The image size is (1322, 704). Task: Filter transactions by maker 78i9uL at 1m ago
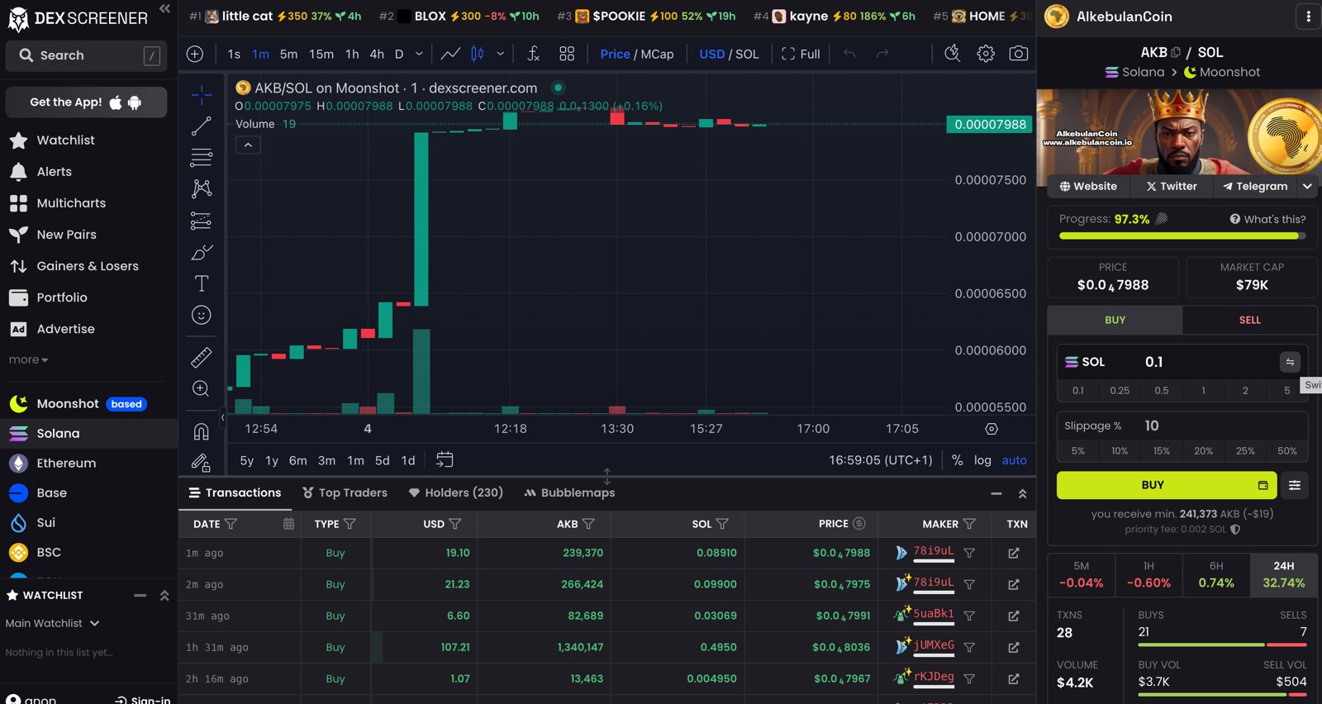pos(969,553)
